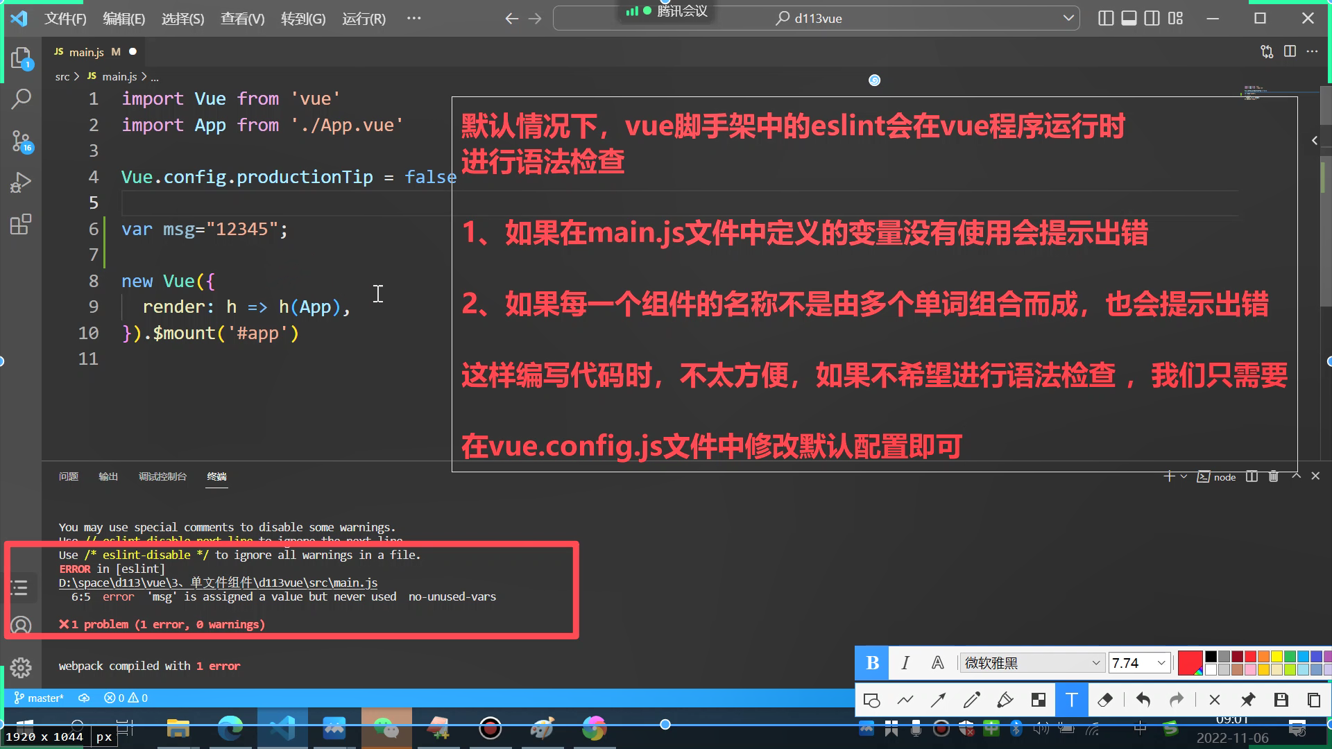Redo the annotation

pos(1177,700)
